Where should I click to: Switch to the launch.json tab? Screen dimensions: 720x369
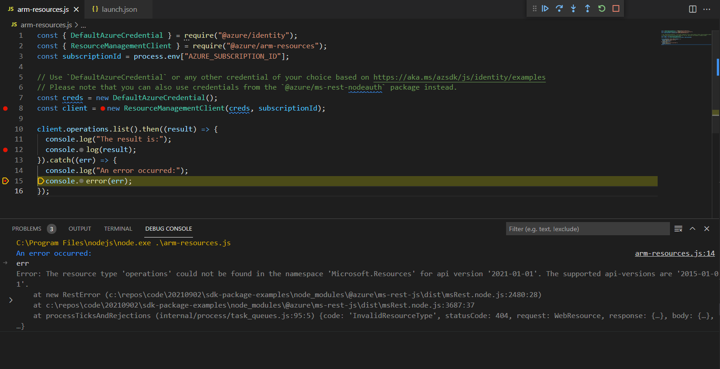tap(119, 10)
